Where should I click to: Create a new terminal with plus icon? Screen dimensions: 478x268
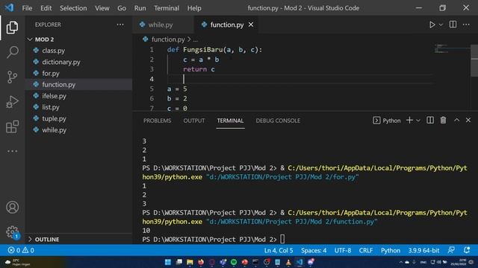click(x=409, y=121)
